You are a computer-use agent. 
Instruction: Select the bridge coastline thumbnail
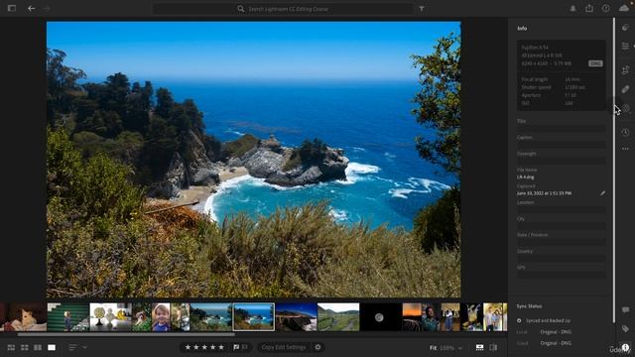pyautogui.click(x=296, y=317)
